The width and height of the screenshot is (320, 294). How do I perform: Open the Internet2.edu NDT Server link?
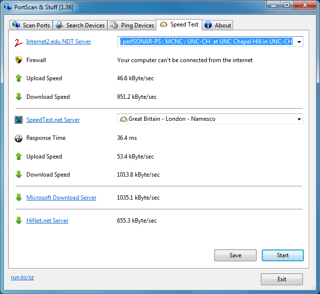click(59, 42)
